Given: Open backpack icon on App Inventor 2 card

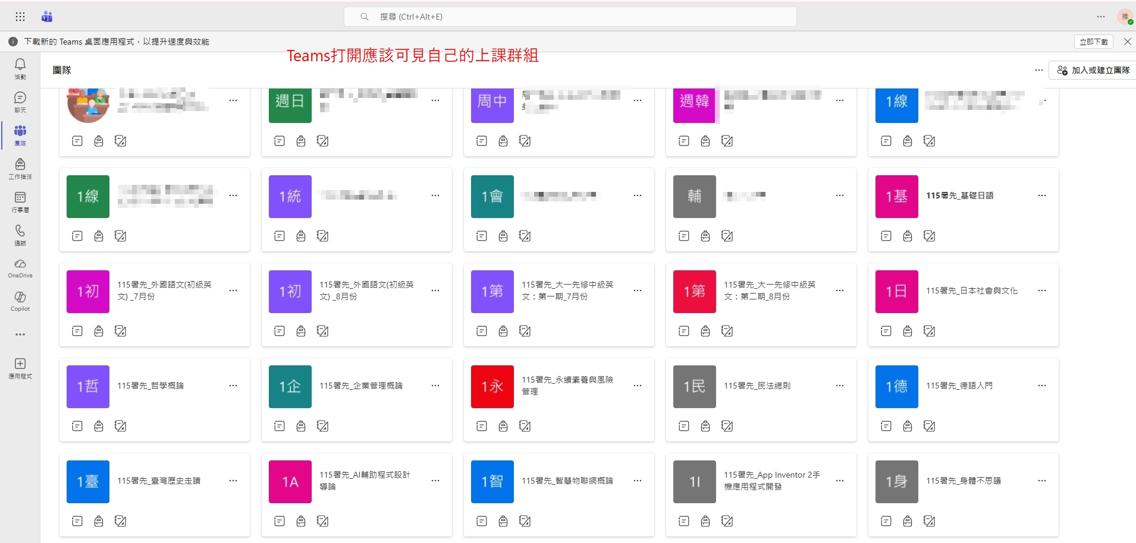Looking at the screenshot, I should point(705,521).
